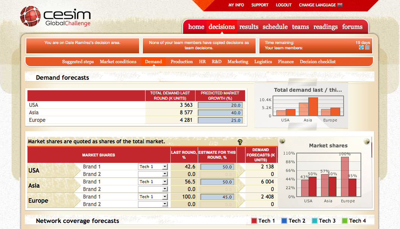
Task: Click USA Brand 1 forecast 2 138
Action: (267, 167)
